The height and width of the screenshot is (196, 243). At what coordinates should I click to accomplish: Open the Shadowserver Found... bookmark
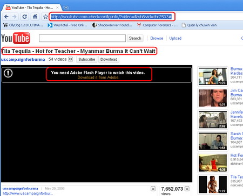[112, 25]
